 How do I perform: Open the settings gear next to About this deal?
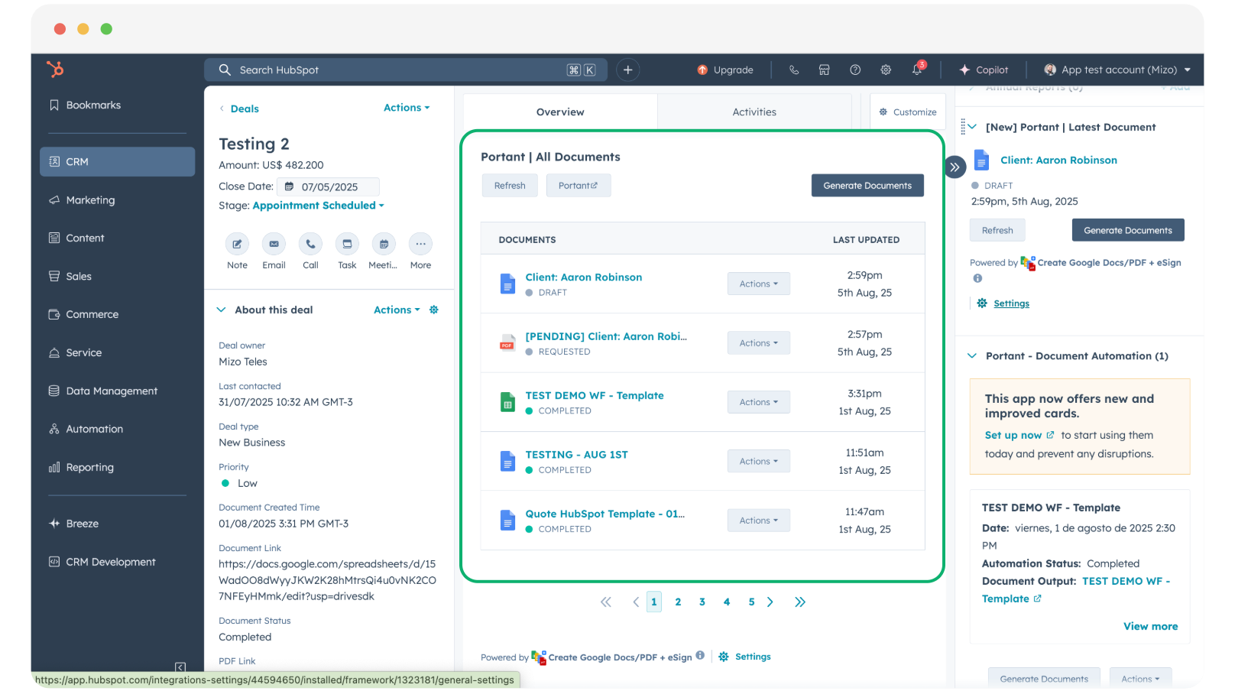[433, 310]
